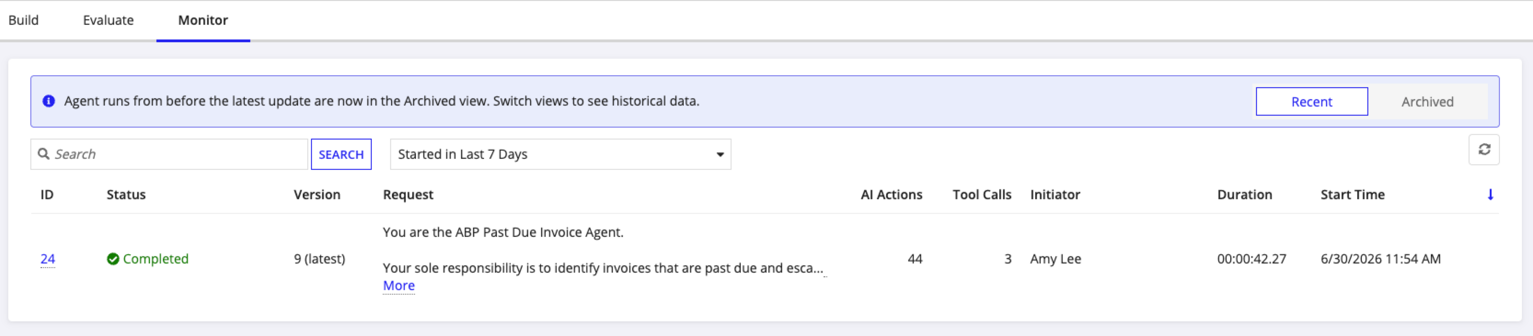Screen dimensions: 1533x336
Task: Open the Evaluate tab
Action: (108, 20)
